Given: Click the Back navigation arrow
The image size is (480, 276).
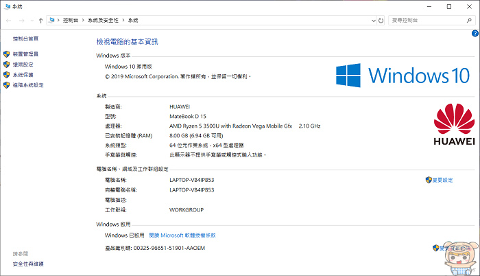Looking at the screenshot, I should pos(8,21).
